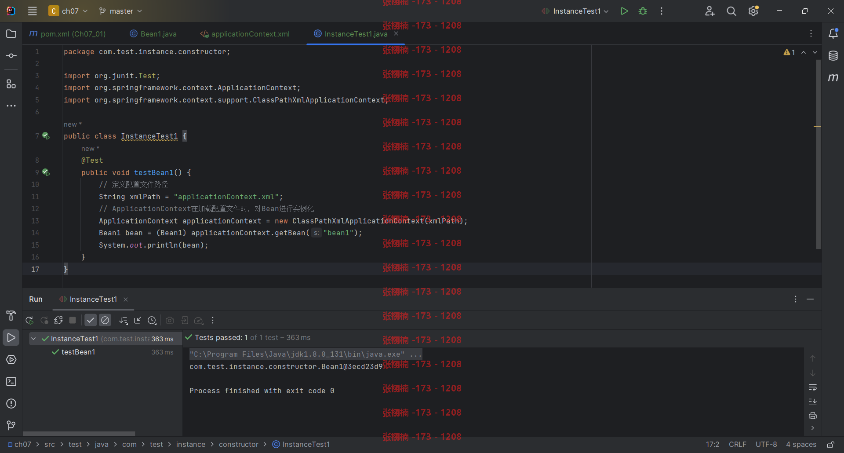Viewport: 844px width, 453px height.
Task: Open the Maven tool window
Action: (833, 77)
